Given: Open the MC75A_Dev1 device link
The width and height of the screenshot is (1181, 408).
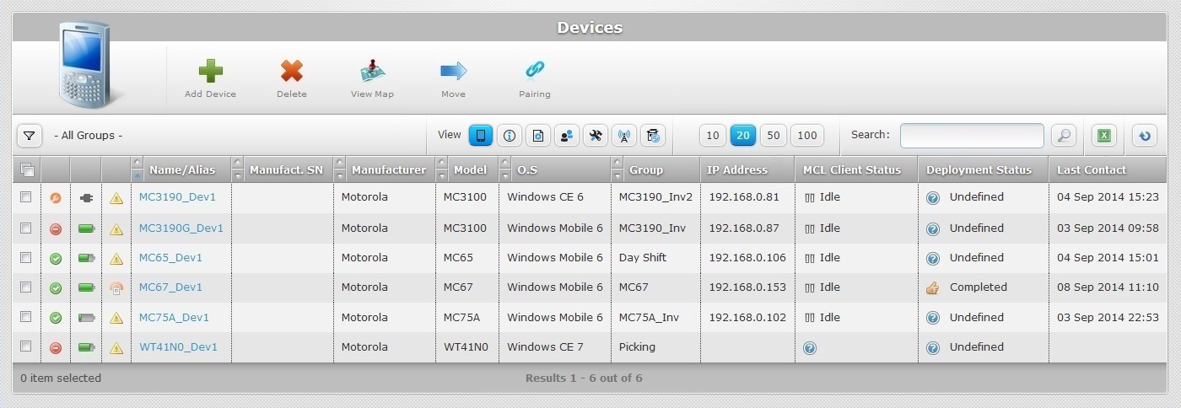Looking at the screenshot, I should coord(174,318).
